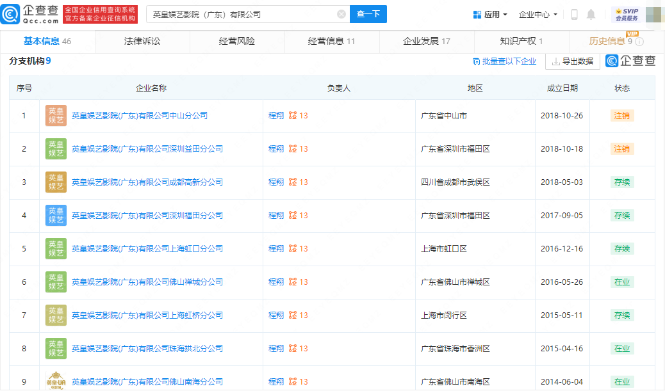Switch to the 企业发展 tab

(x=426, y=41)
